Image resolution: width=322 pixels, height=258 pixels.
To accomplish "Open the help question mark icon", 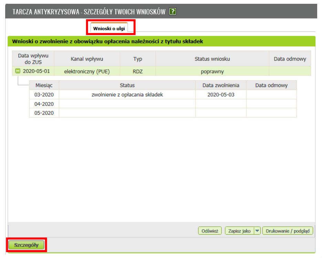I will [173, 11].
